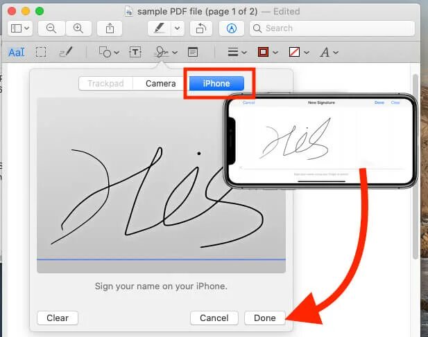Focus the Search field
Viewport: 428px width, 337px height.
coord(332,28)
